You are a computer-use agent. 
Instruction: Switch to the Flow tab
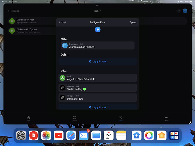coord(121,119)
